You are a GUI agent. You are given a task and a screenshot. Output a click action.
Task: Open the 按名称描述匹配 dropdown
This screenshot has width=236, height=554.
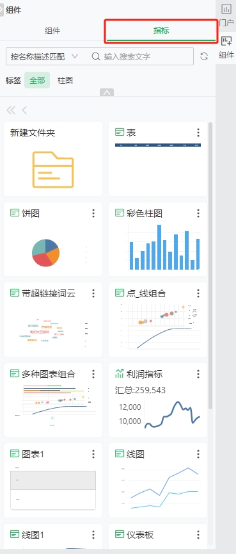(44, 56)
